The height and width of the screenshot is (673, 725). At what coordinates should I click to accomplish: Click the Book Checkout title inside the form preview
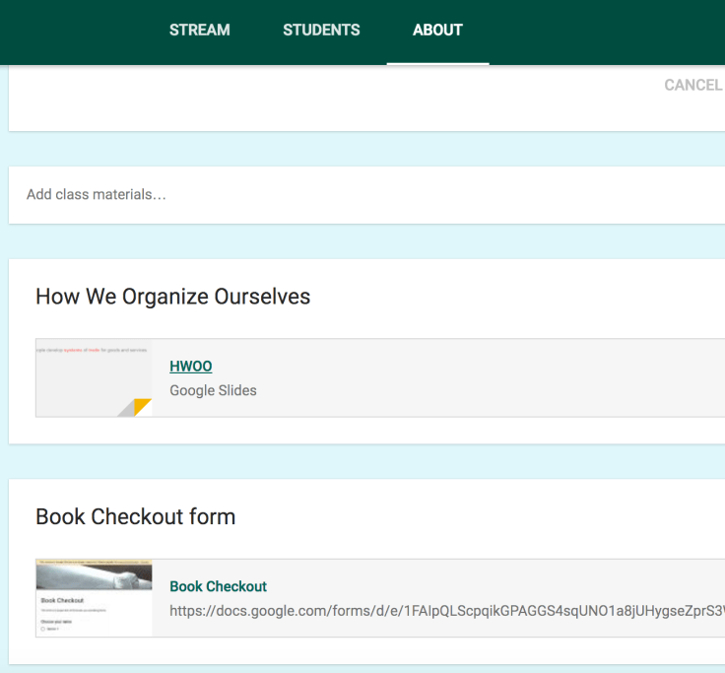(63, 600)
